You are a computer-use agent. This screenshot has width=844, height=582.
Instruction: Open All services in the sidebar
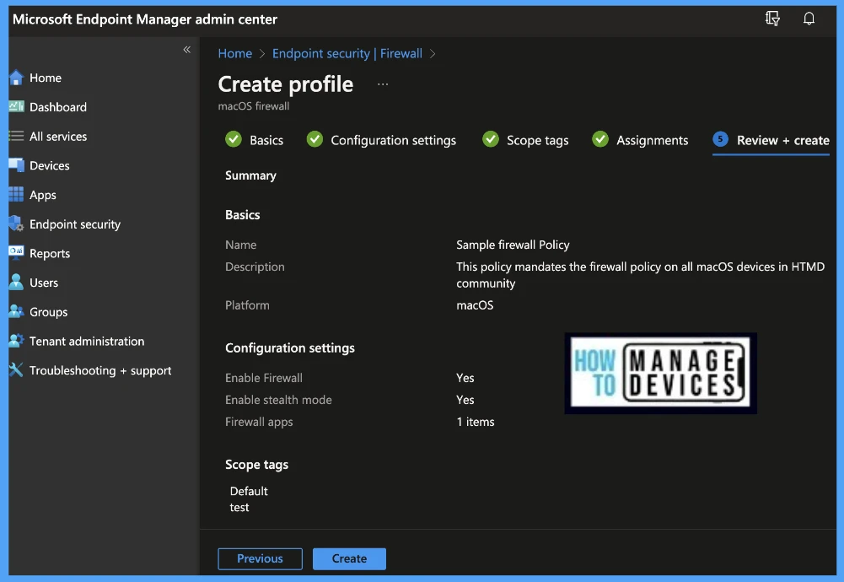pyautogui.click(x=58, y=136)
